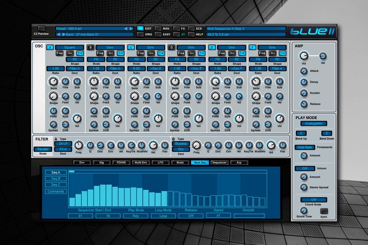Image resolution: width=368 pixels, height=245 pixels.
Task: Open the FX page button
Action: tap(176, 28)
